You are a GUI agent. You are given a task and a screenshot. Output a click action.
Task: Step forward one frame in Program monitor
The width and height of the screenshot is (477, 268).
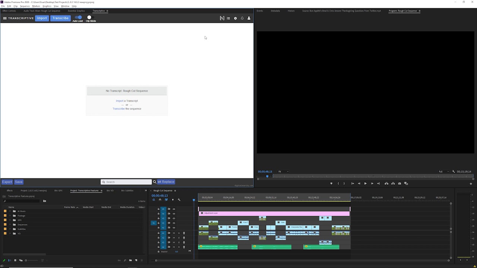point(372,184)
